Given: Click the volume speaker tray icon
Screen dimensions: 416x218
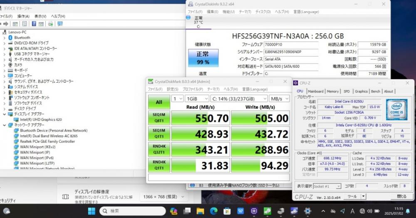Looking at the screenshot, I should pyautogui.click(x=369, y=211).
